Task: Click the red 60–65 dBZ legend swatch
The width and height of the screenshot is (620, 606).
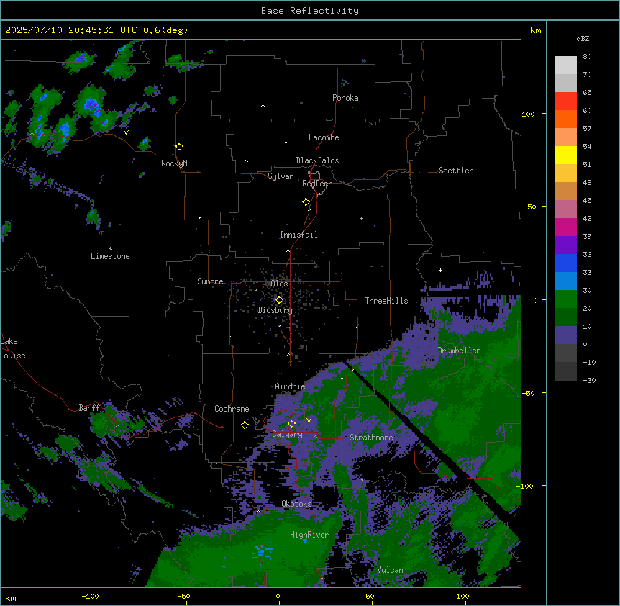Action: (x=565, y=101)
